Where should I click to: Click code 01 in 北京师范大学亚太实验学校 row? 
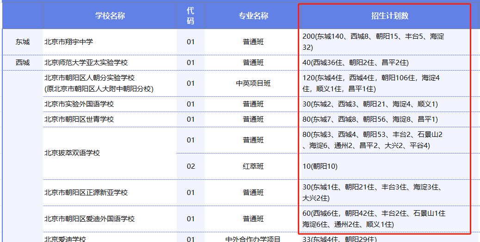(191, 63)
